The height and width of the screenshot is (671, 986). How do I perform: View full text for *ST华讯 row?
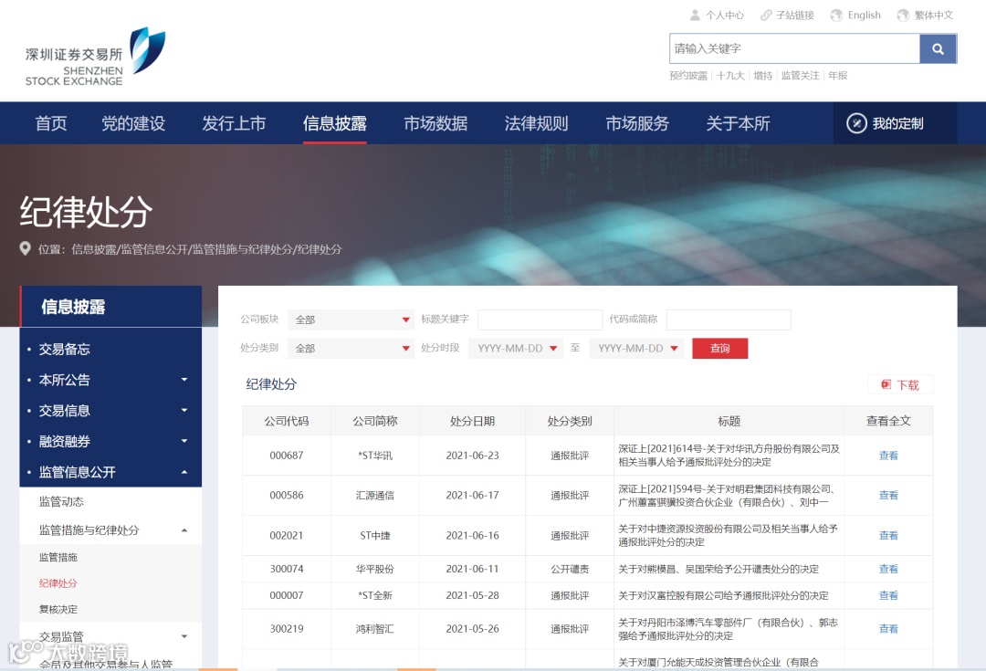pyautogui.click(x=888, y=456)
